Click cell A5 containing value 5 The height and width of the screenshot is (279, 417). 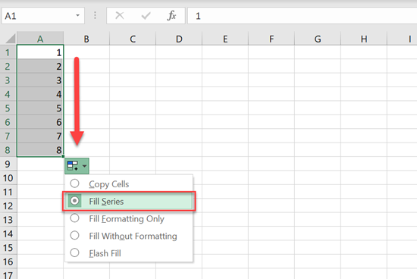coord(40,108)
